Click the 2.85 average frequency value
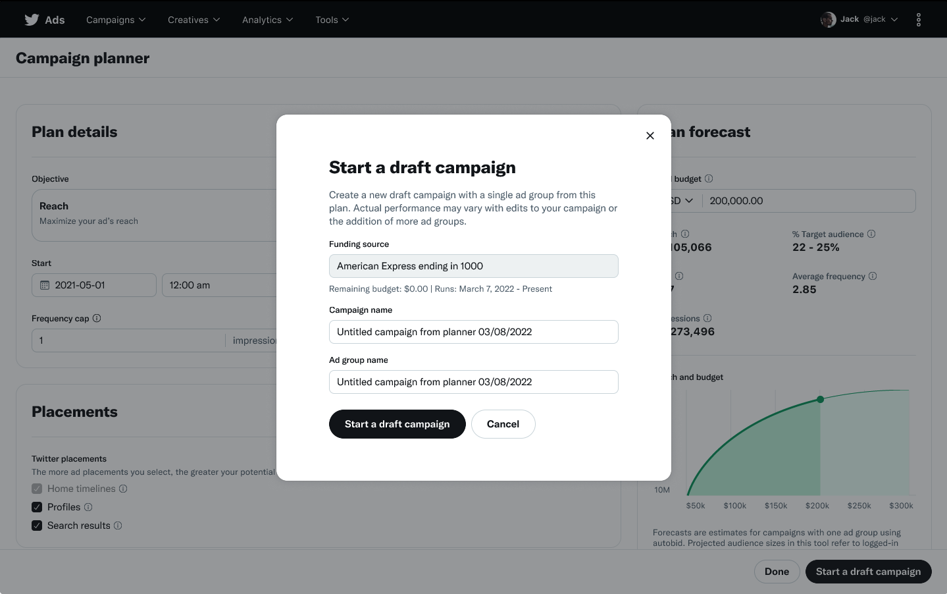This screenshot has width=947, height=594. pyautogui.click(x=804, y=290)
